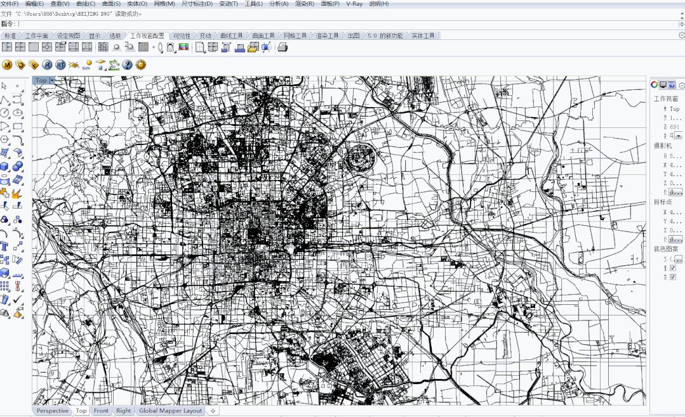Click the V-Ray material editor M icon
This screenshot has height=417, width=685.
point(8,65)
